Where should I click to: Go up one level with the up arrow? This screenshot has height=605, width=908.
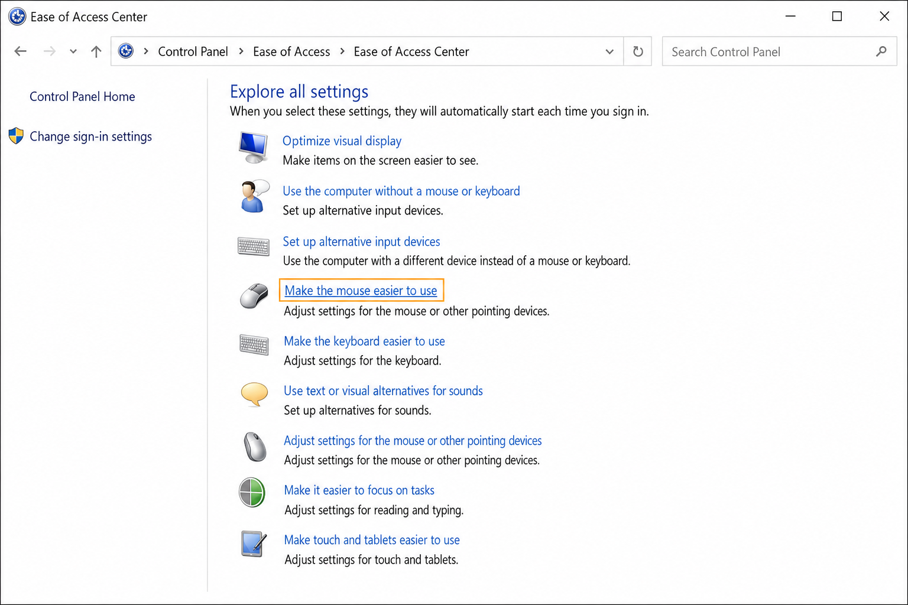[96, 51]
